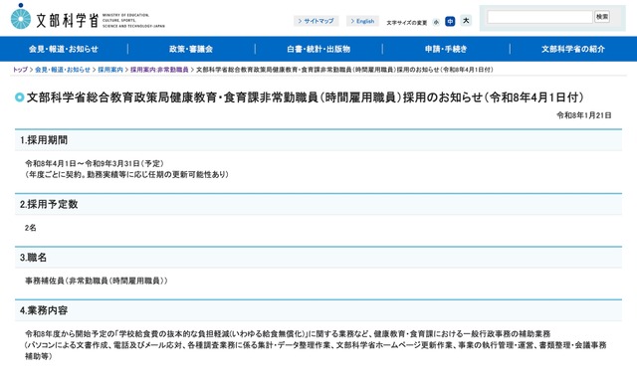Viewport: 637px width, 383px height.
Task: Set text size to large (大)
Action: click(466, 20)
